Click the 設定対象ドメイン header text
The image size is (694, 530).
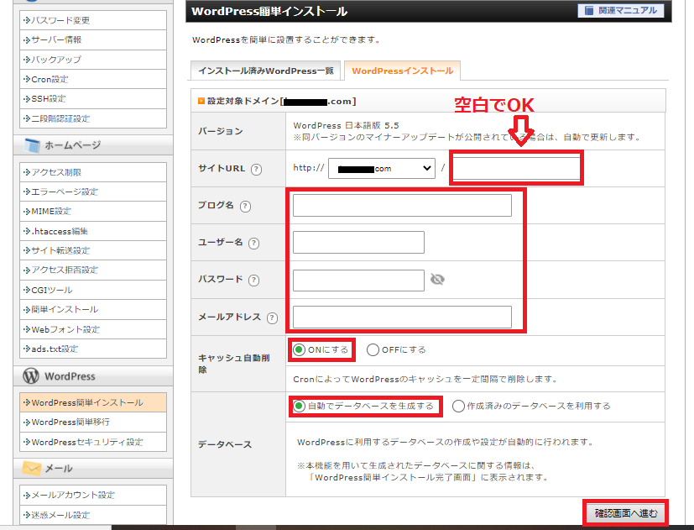tap(281, 102)
